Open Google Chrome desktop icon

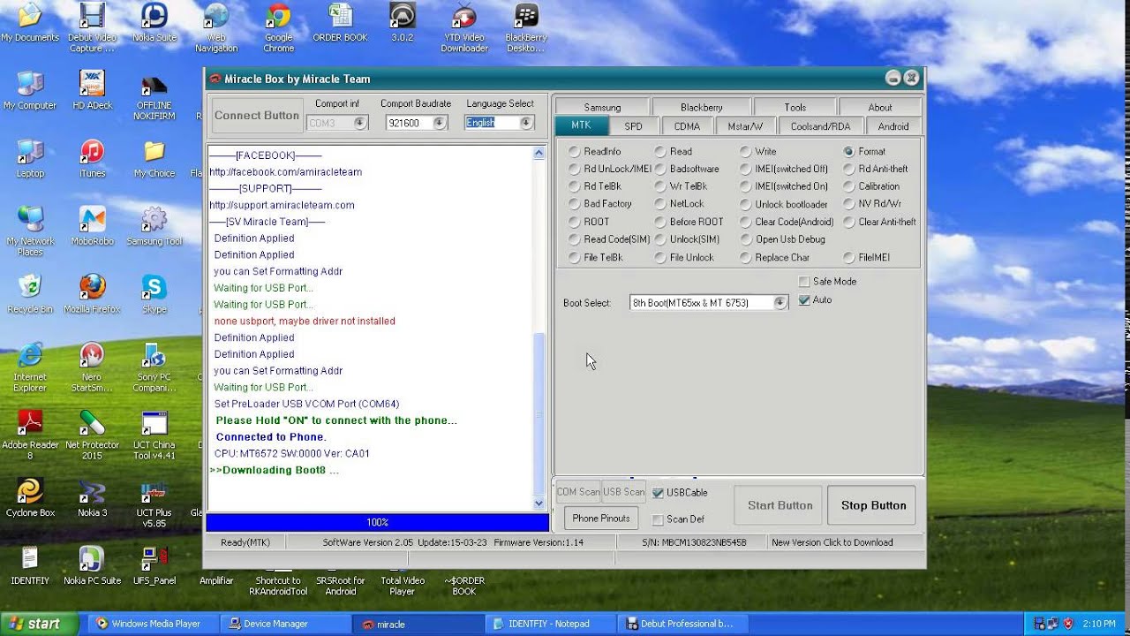278,26
